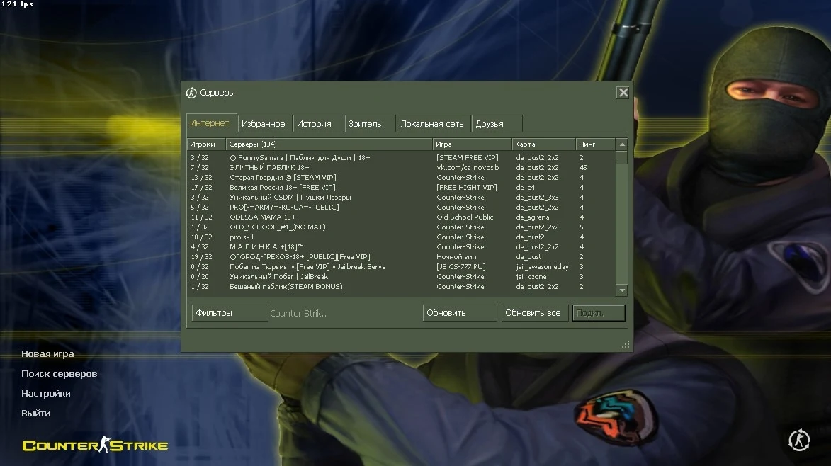
Task: Sort servers by the Игроки column header
Action: pos(206,144)
